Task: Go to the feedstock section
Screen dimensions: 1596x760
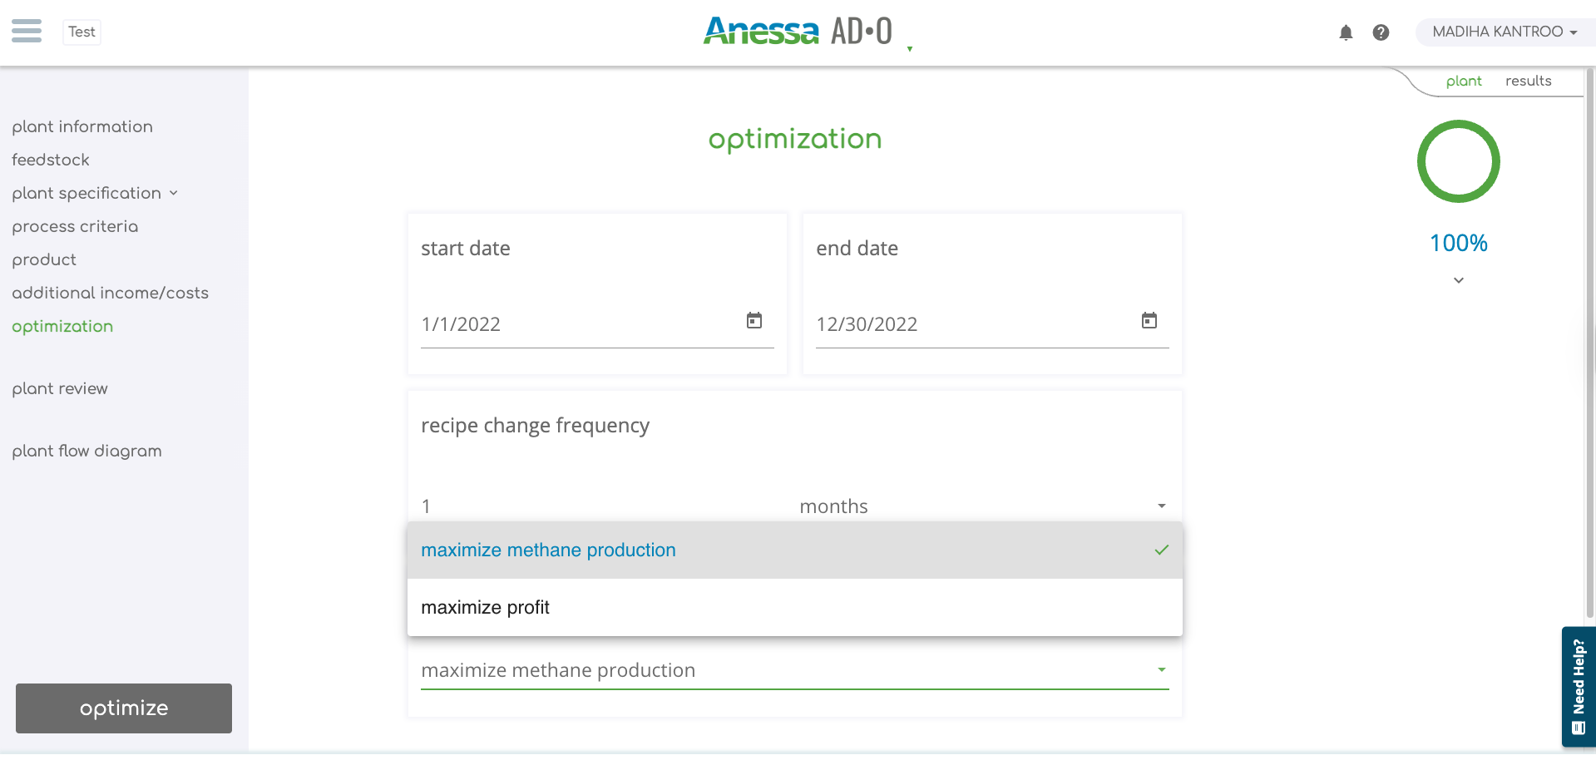Action: pyautogui.click(x=51, y=160)
